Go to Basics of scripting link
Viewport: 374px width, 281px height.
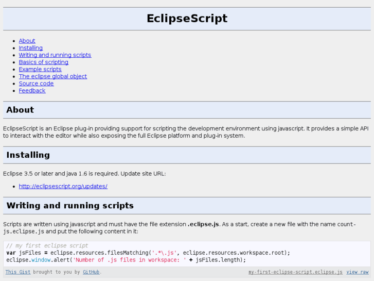(x=43, y=62)
